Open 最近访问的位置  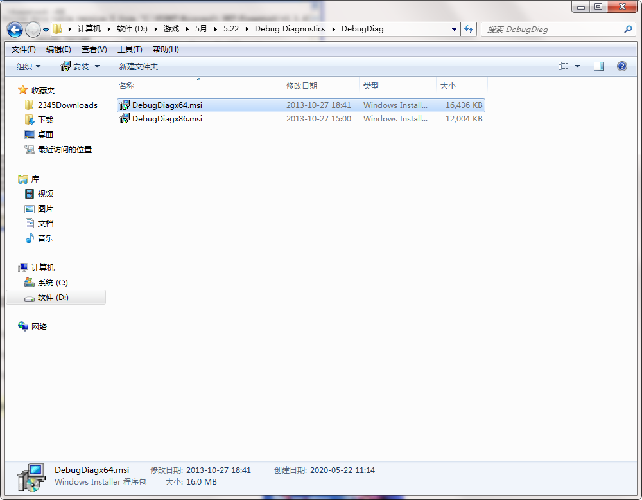tap(65, 150)
